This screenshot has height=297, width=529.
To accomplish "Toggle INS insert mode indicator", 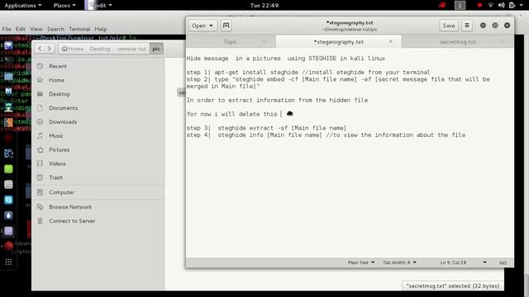I will click(503, 262).
